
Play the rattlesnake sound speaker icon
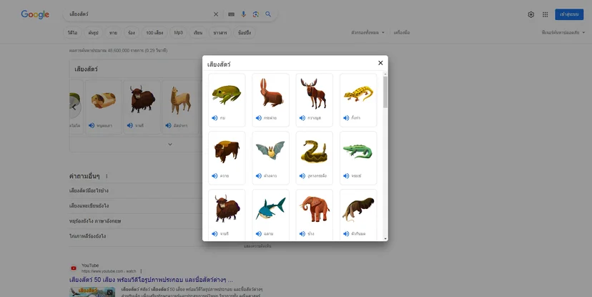(x=302, y=176)
